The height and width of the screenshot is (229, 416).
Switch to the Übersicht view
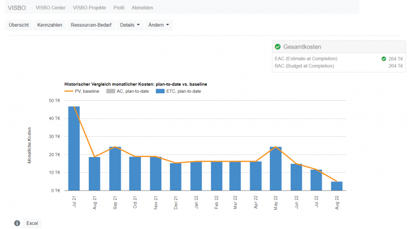[x=19, y=25]
